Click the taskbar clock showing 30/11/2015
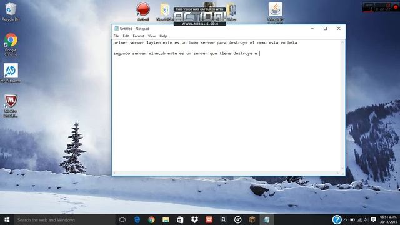Viewport: 400px width, 225px height. [389, 219]
